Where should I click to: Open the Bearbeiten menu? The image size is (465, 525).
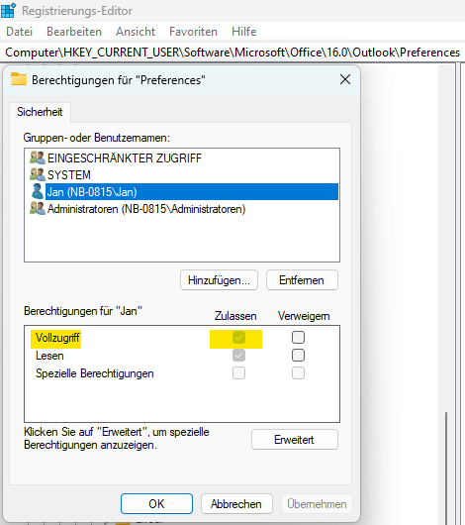(x=74, y=32)
